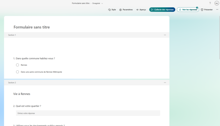Select the Rennes radio option

click(x=18, y=65)
